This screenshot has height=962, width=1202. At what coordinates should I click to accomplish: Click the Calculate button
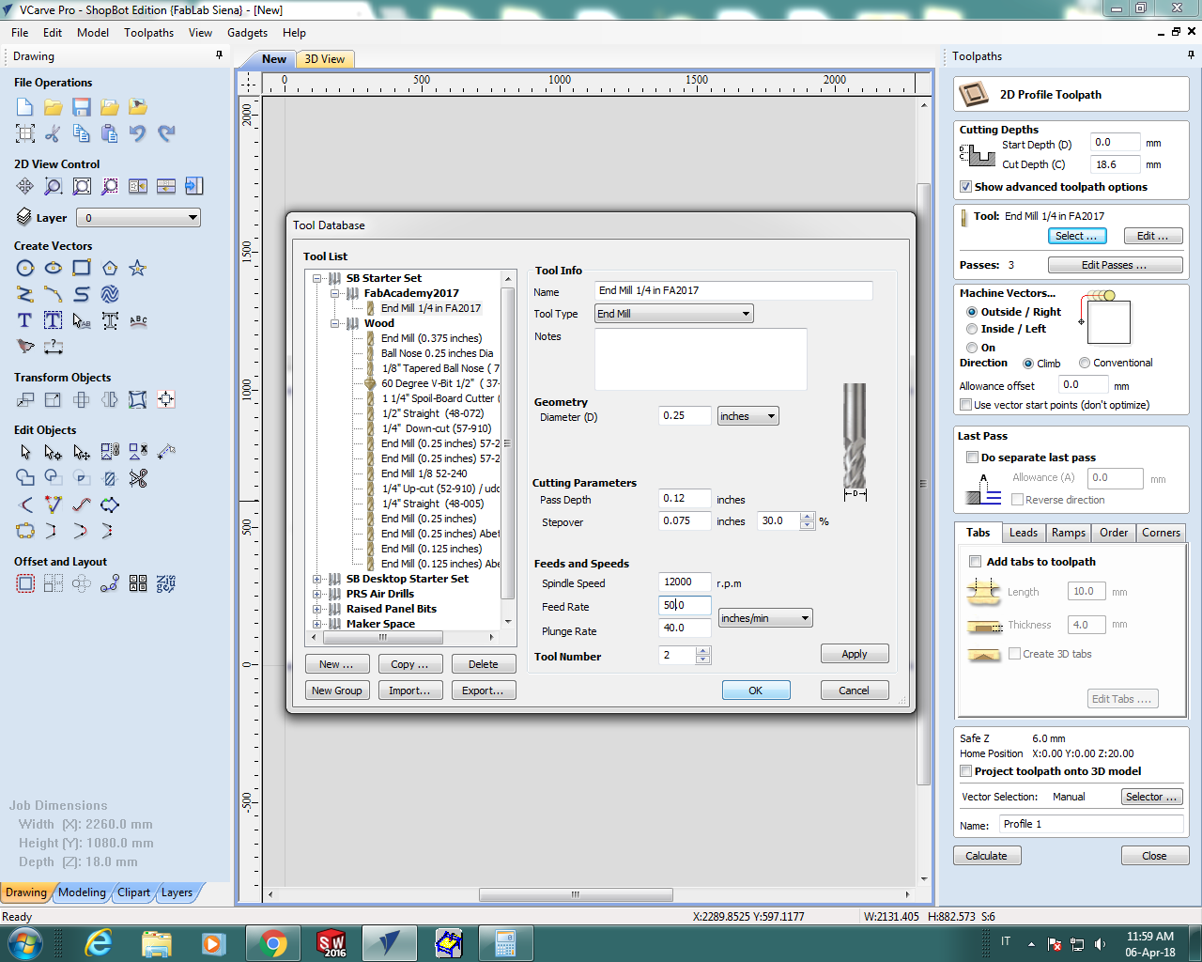click(x=986, y=856)
